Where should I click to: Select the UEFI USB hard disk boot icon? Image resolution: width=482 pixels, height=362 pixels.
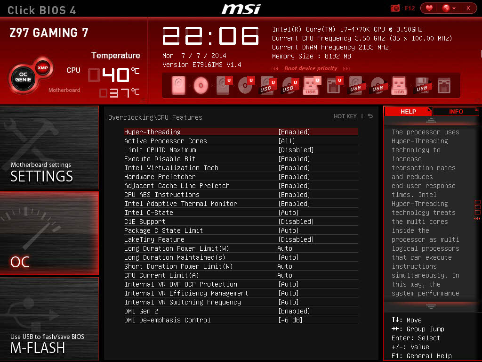coord(267,85)
